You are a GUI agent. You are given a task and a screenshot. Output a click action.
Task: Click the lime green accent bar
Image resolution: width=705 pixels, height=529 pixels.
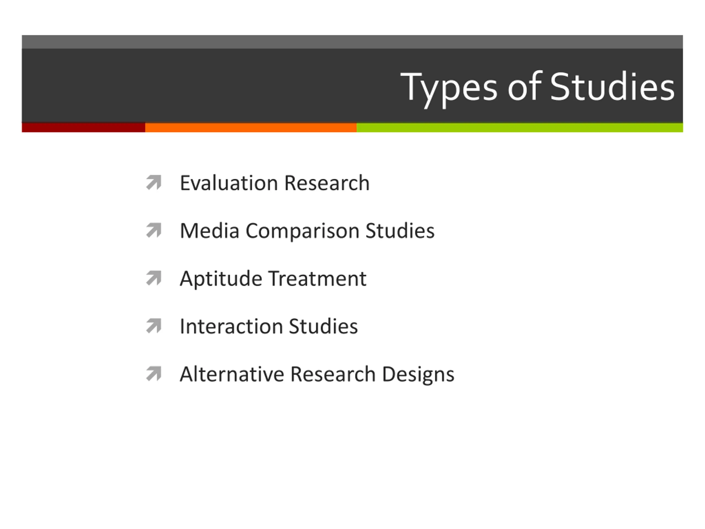(519, 127)
